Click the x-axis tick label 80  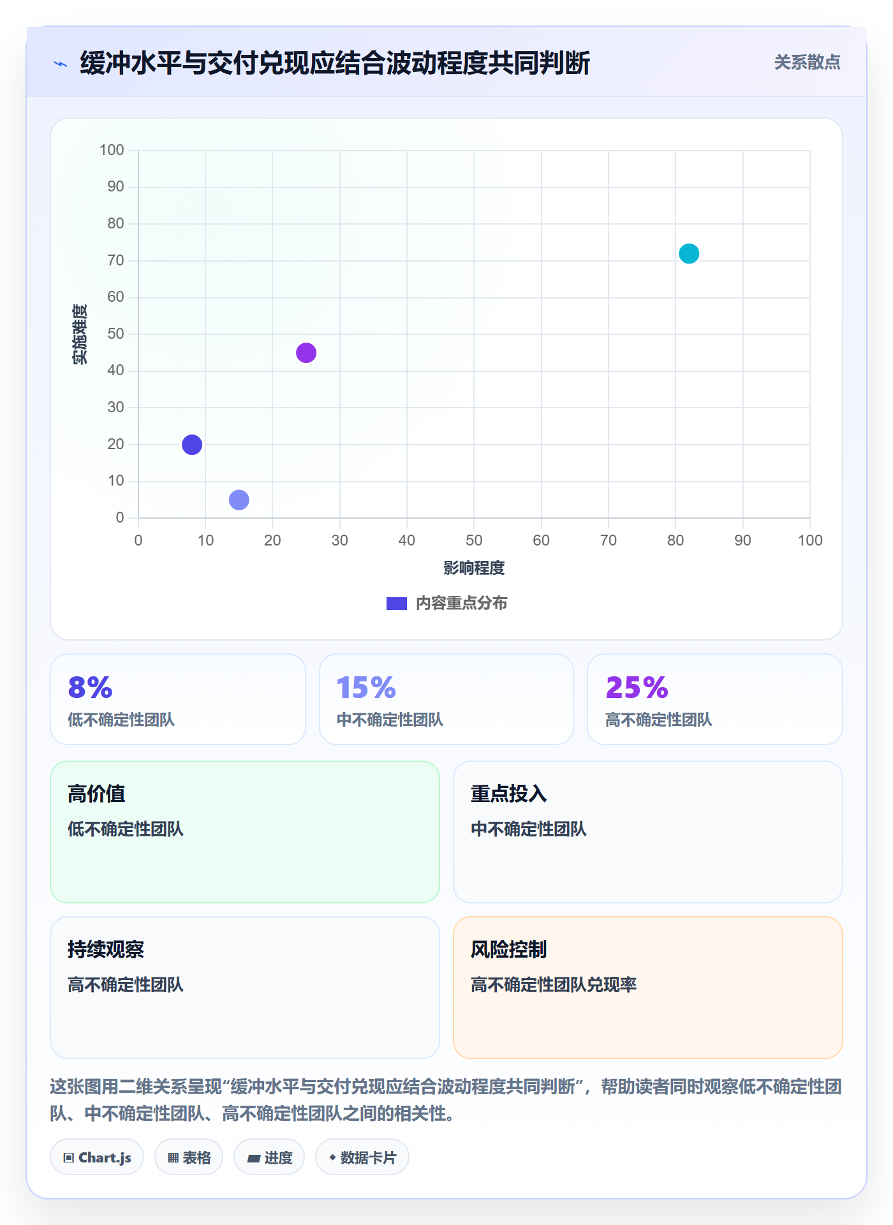pyautogui.click(x=675, y=540)
